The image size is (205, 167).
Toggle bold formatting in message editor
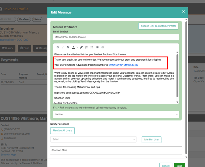coord(58,47)
